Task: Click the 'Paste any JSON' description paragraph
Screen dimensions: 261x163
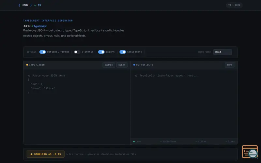Action: 74,33
